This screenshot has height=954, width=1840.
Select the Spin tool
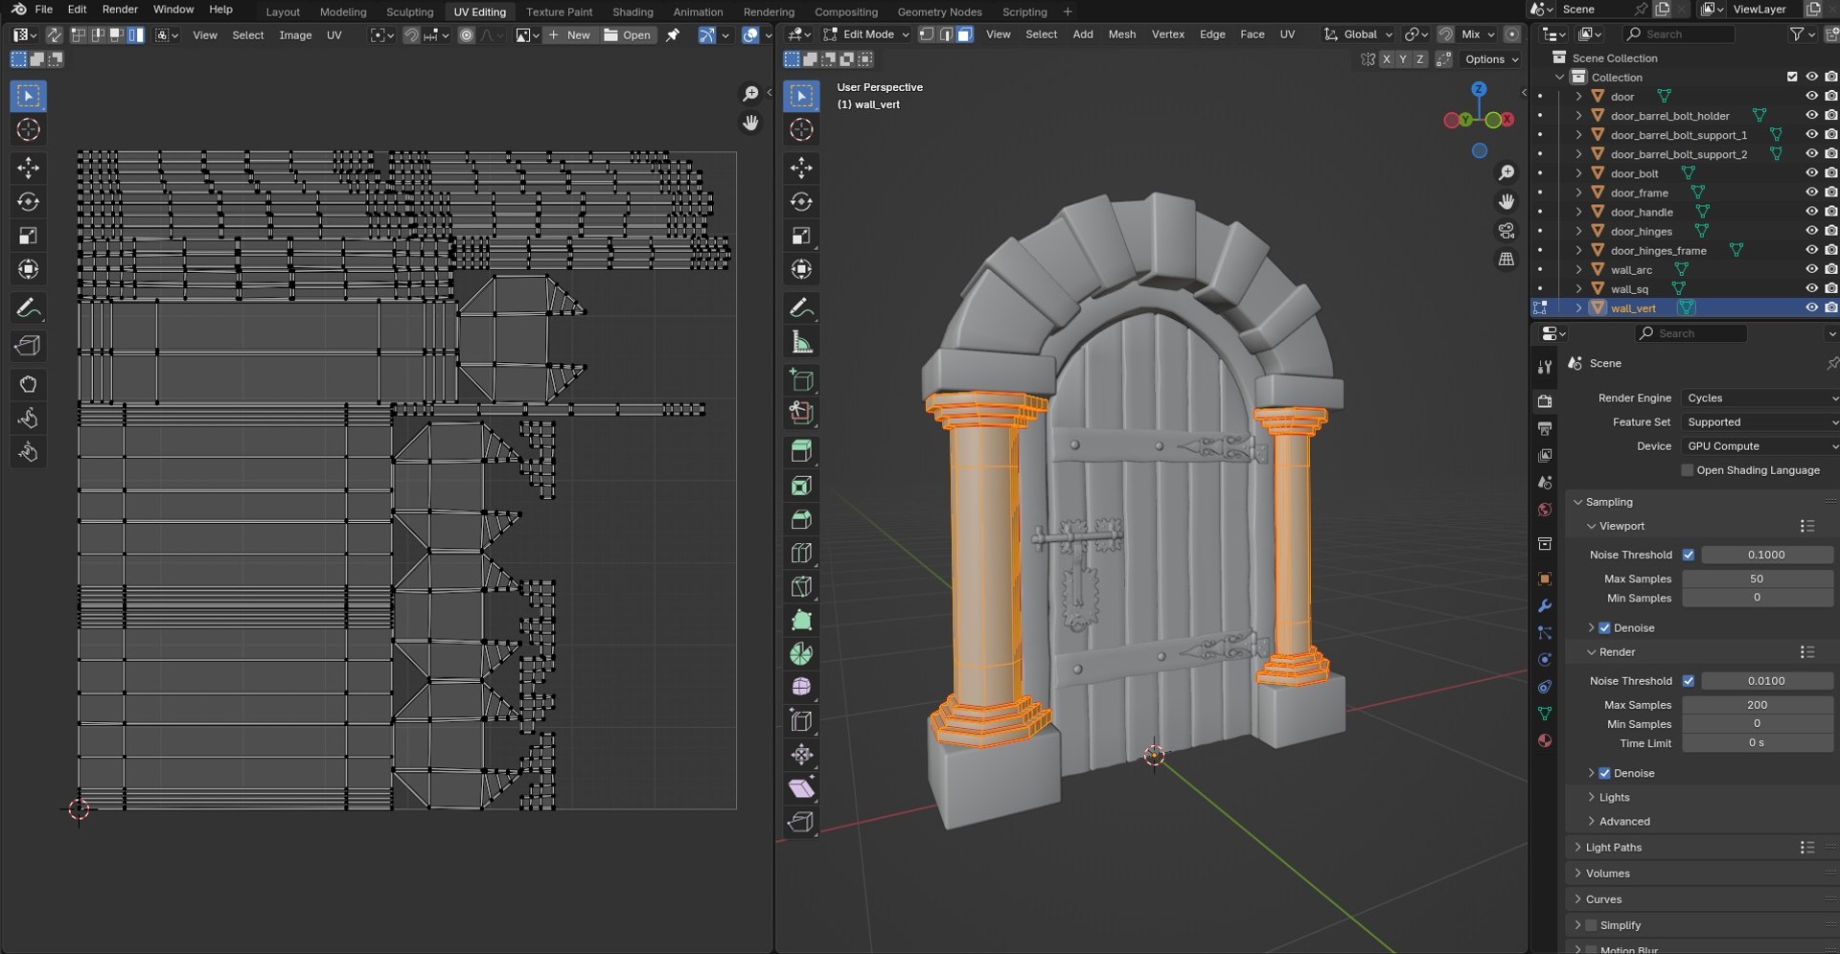[x=802, y=654]
